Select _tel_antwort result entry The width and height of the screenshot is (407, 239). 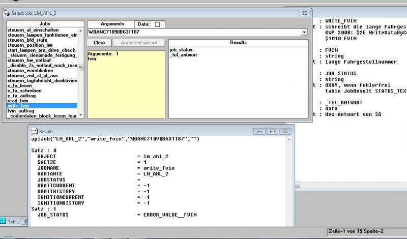183,54
